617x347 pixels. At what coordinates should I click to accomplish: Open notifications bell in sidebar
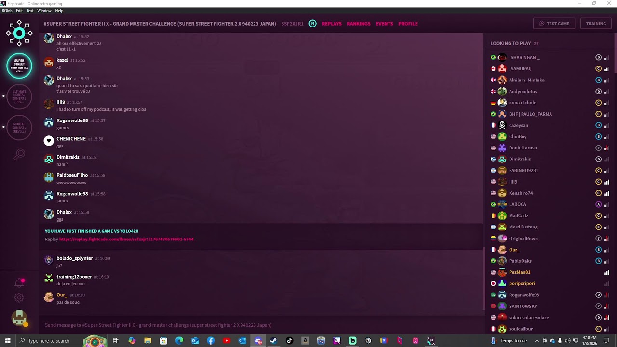[19, 282]
